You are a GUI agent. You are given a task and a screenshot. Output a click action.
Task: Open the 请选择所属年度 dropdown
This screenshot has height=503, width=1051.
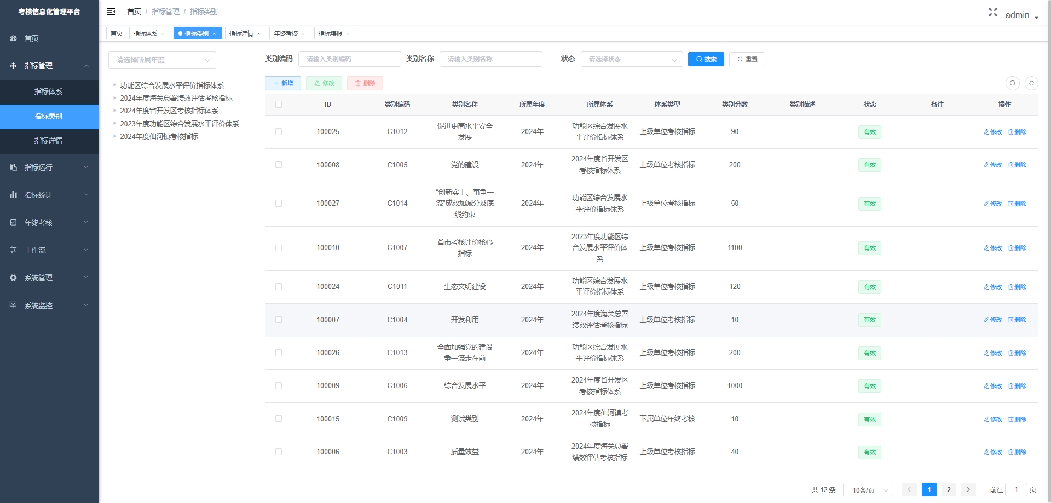(162, 60)
